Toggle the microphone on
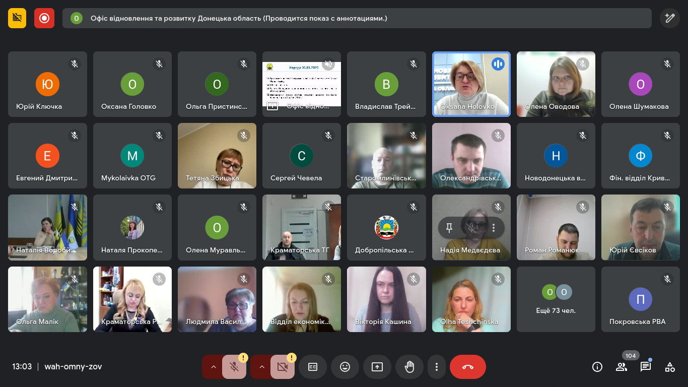This screenshot has height=387, width=688. pyautogui.click(x=234, y=367)
